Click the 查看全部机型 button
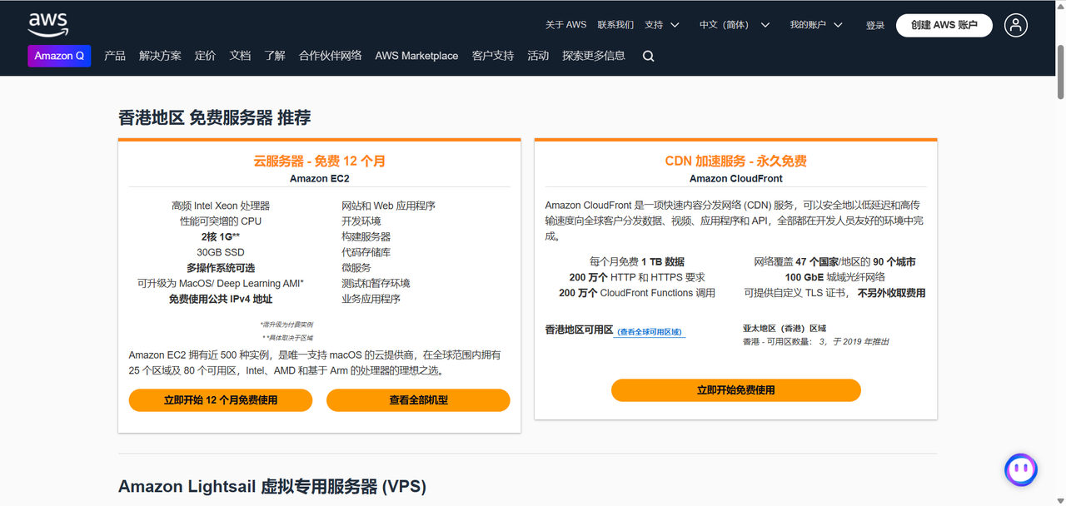This screenshot has width=1066, height=506. click(x=418, y=400)
